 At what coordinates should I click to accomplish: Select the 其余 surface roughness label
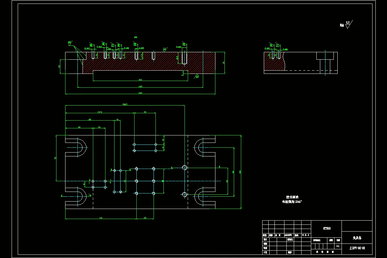[x=342, y=25]
